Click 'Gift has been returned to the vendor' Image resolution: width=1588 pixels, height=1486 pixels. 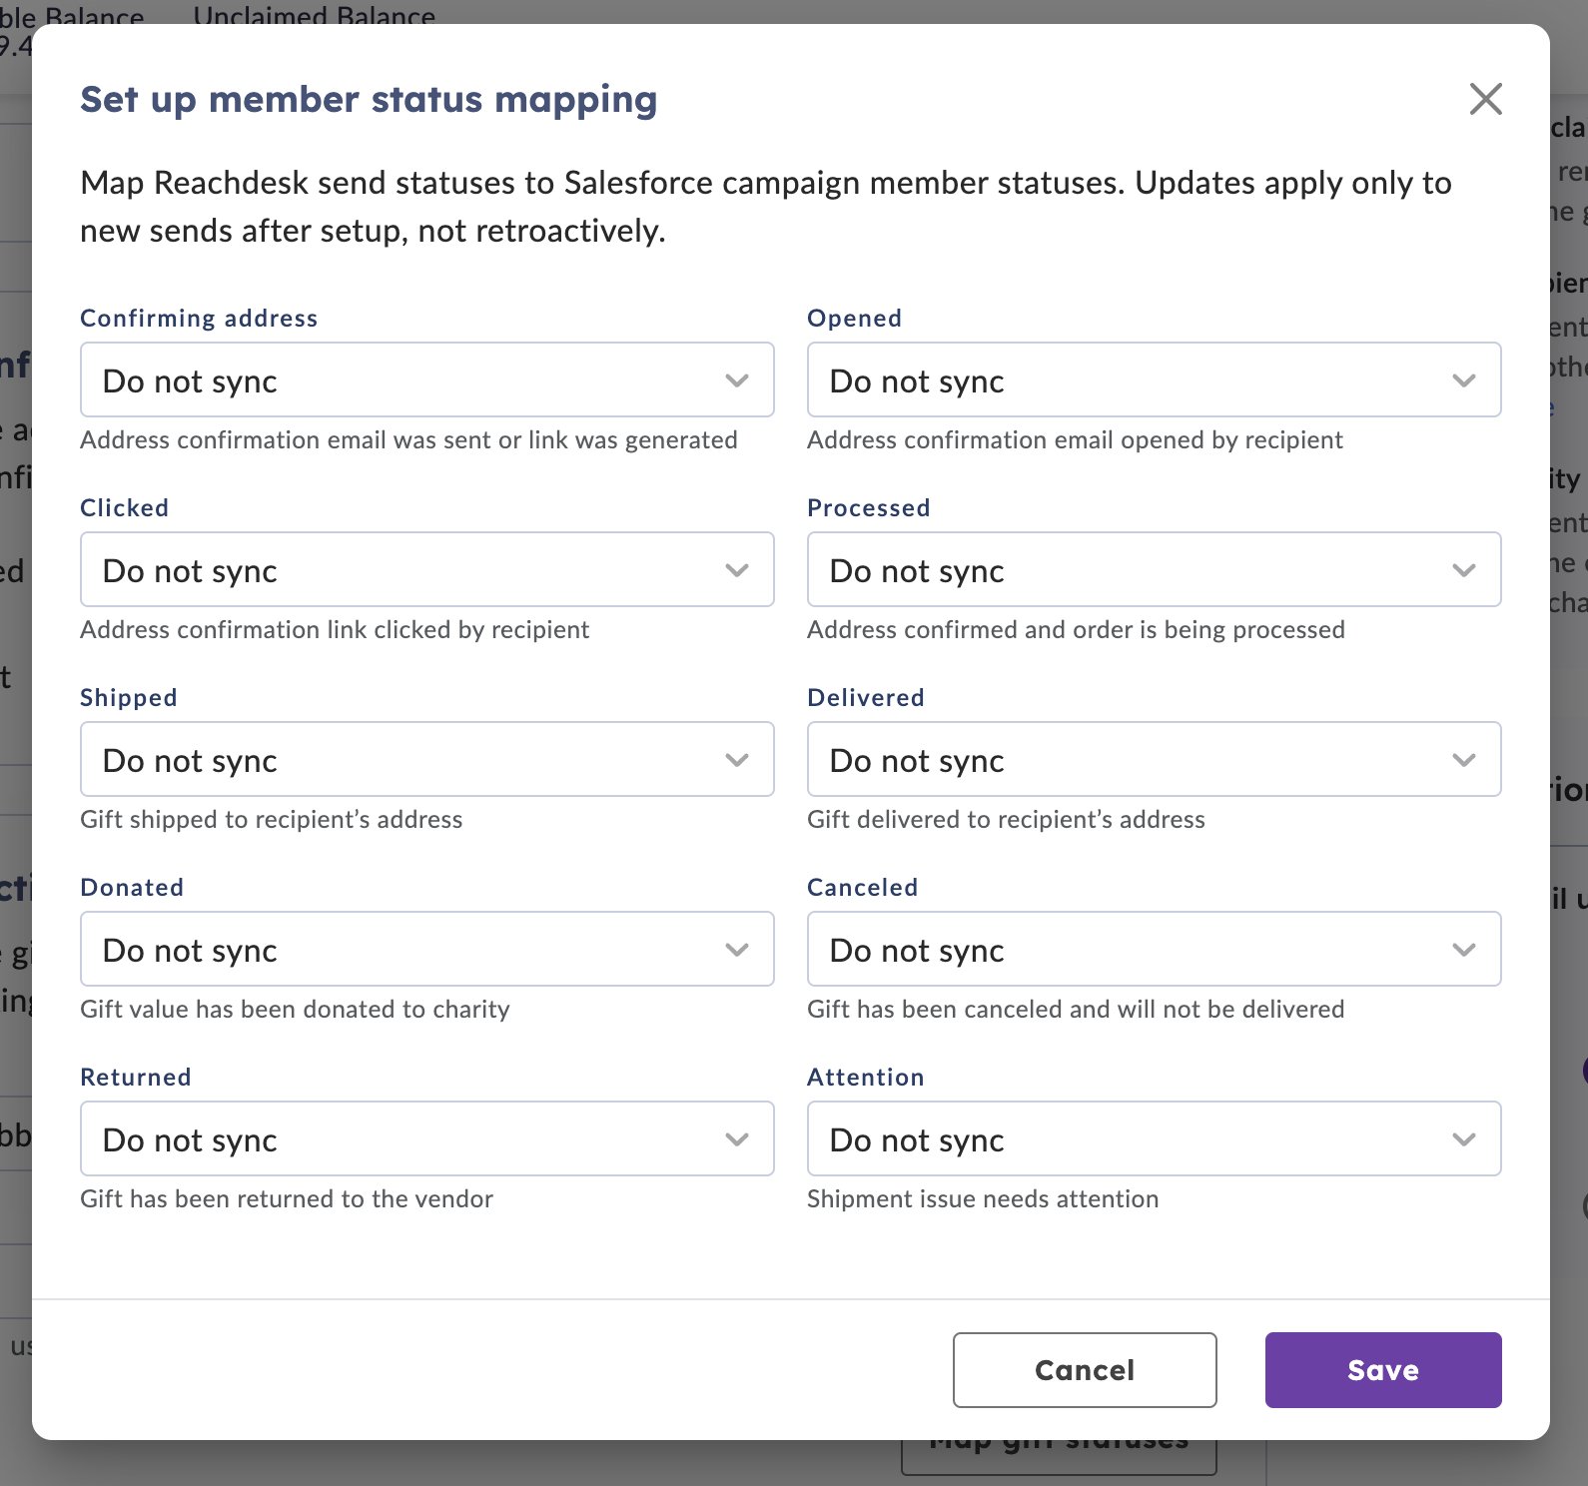point(287,1198)
